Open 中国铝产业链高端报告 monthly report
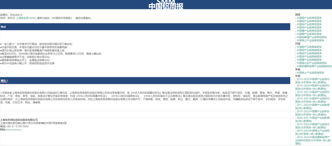 [x=309, y=50]
